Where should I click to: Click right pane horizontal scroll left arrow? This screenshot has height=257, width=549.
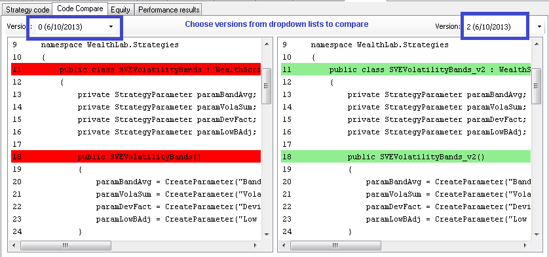(x=284, y=245)
